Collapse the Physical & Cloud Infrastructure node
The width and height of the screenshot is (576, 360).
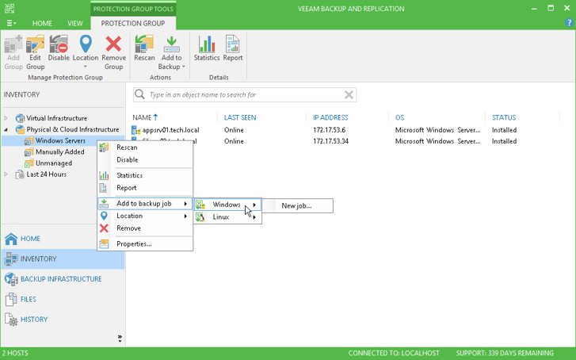[x=6, y=129]
